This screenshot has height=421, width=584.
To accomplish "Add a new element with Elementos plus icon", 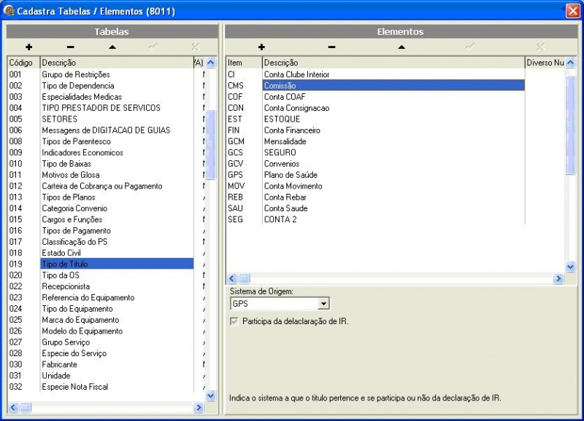I will pos(261,47).
